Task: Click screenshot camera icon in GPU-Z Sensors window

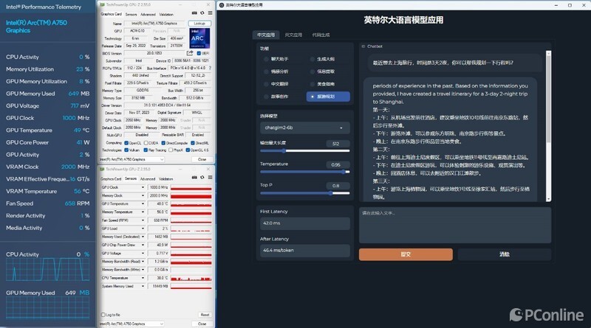Action: [x=194, y=178]
